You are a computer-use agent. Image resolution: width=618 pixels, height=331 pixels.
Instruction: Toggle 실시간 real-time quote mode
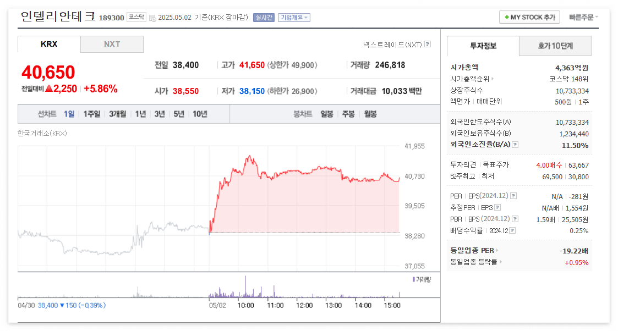[x=263, y=17]
